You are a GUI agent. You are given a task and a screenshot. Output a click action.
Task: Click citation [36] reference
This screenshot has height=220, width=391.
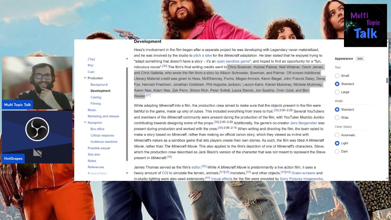point(165,66)
